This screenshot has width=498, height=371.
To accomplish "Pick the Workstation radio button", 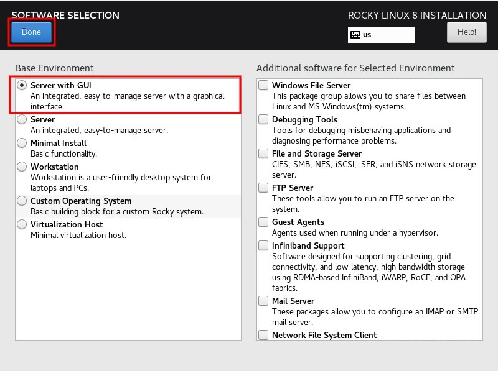I will coord(22,167).
